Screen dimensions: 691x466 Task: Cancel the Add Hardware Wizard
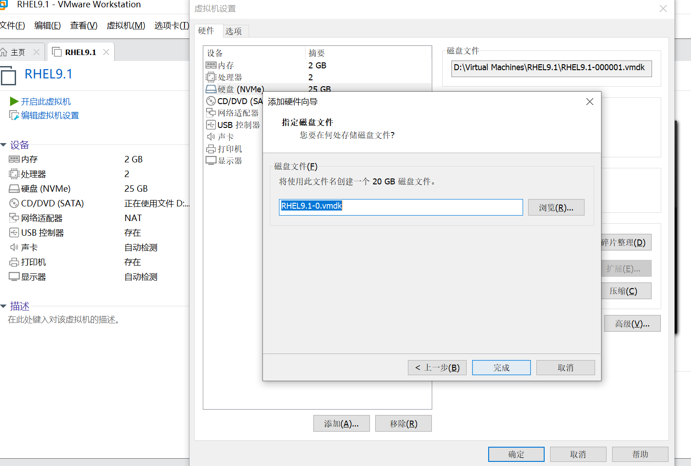pos(565,367)
